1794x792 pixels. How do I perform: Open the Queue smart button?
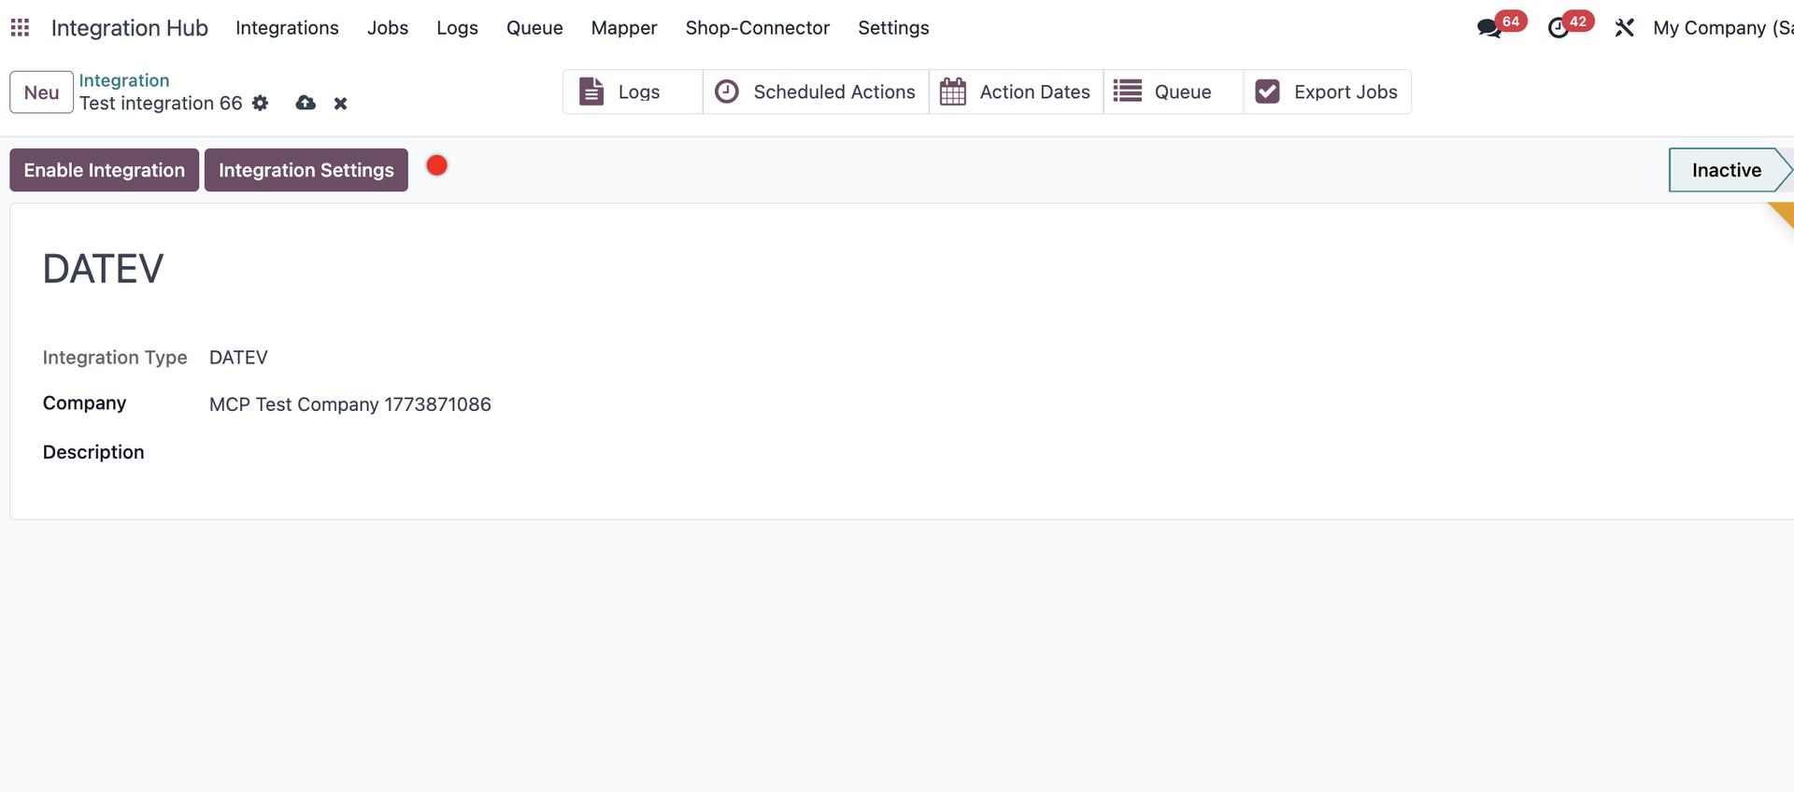[1174, 92]
